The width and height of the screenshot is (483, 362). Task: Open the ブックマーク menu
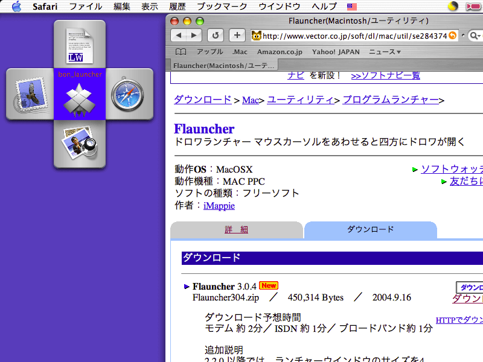click(x=222, y=7)
